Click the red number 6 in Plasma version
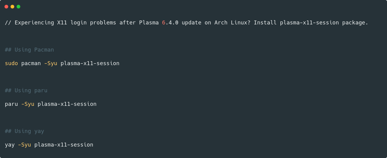The height and width of the screenshot is (158, 387). [164, 23]
